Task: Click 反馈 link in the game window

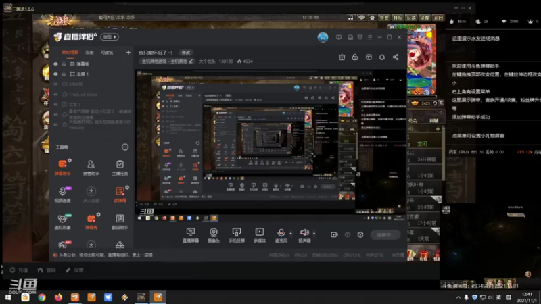Action: (74, 270)
